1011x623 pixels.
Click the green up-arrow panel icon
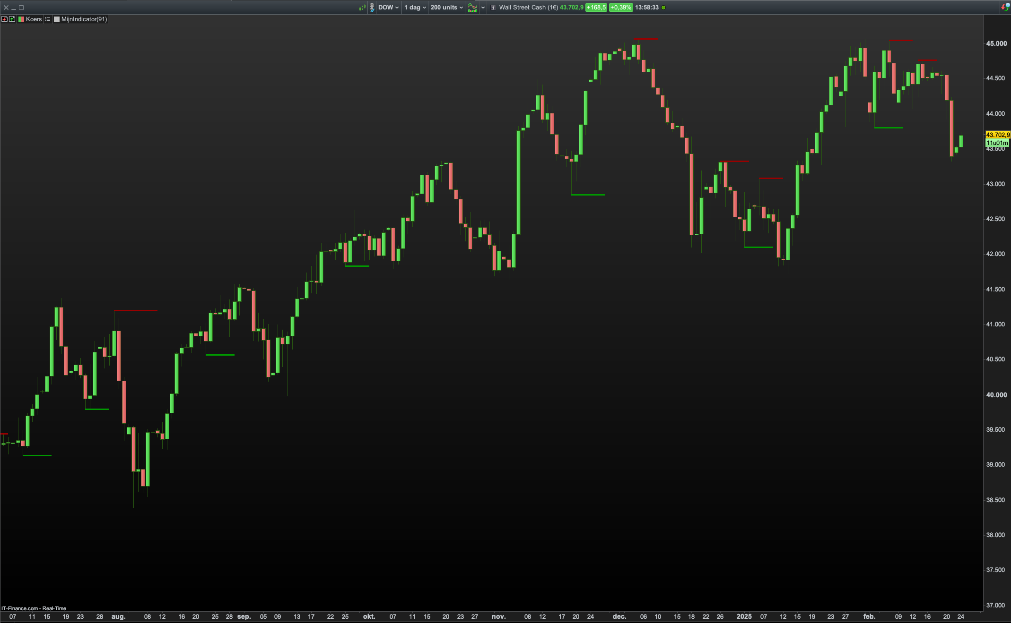(12, 19)
